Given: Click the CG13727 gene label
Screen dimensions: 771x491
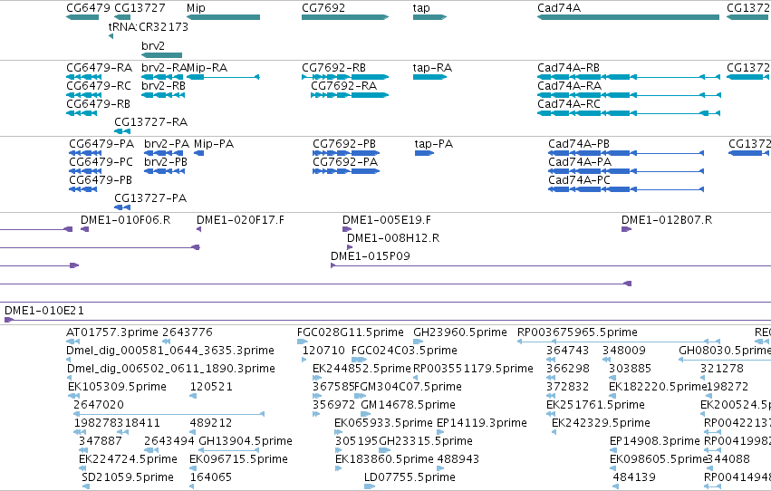Looking at the screenshot, I should (x=140, y=8).
